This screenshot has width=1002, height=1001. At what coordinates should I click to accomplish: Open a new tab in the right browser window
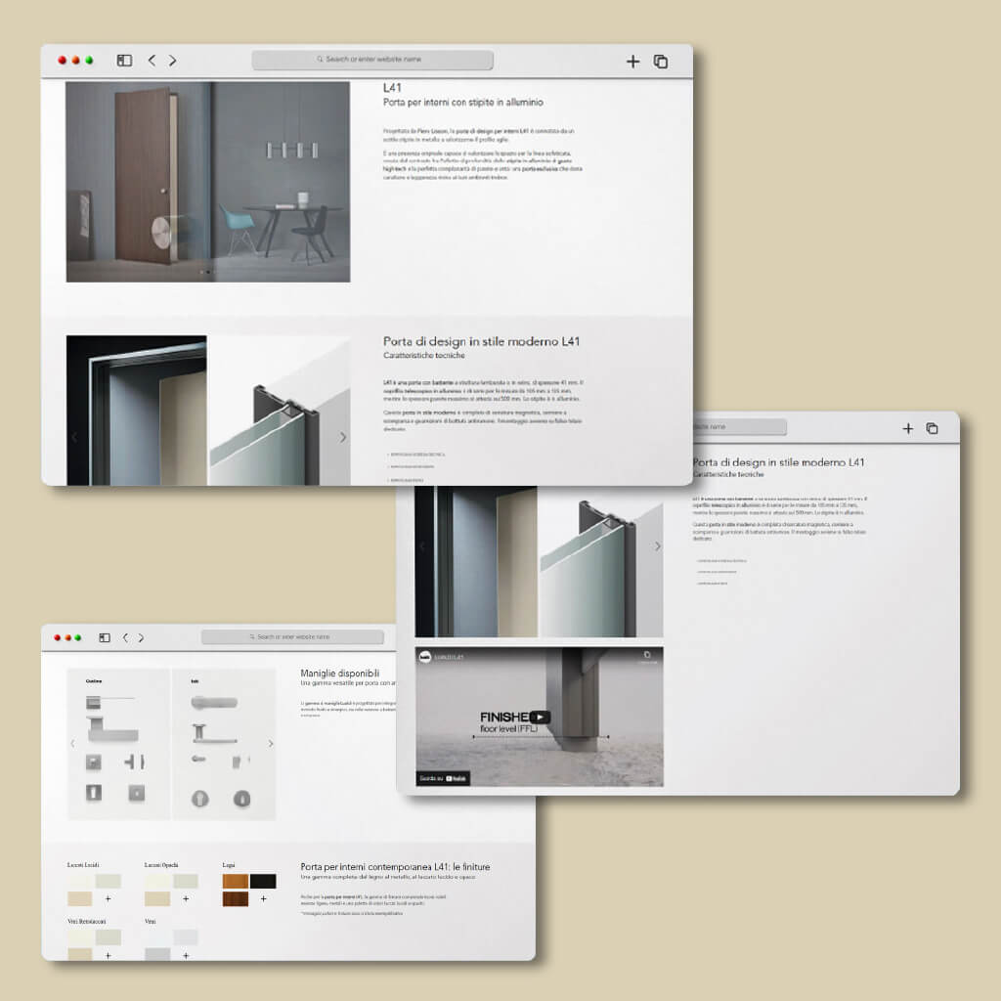click(907, 428)
